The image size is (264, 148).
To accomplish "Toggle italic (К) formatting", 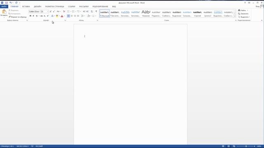I will [x=33, y=16].
